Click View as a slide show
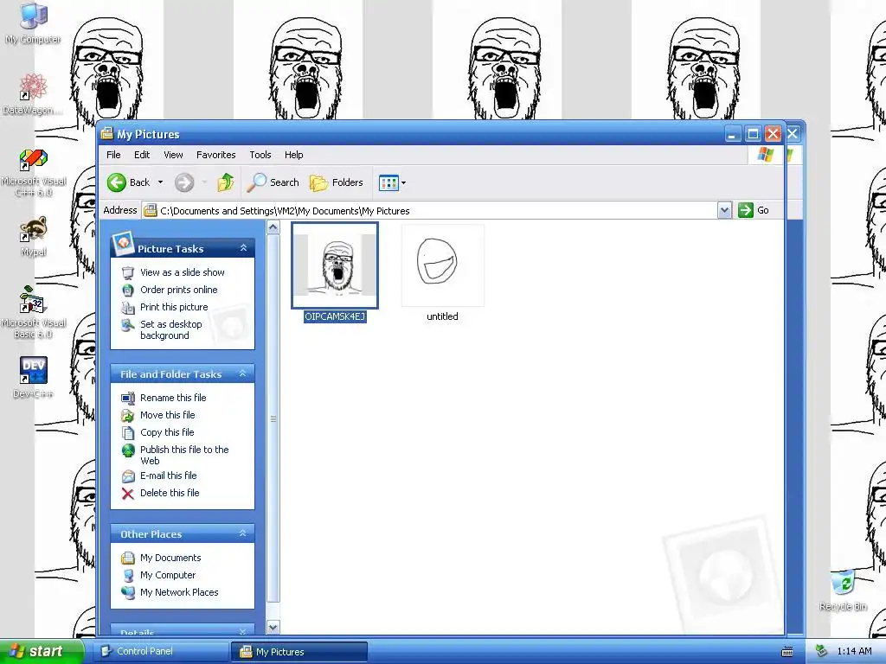This screenshot has width=886, height=664. click(x=183, y=272)
